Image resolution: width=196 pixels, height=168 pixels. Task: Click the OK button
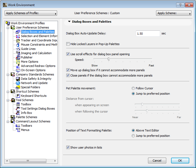tap(180, 161)
